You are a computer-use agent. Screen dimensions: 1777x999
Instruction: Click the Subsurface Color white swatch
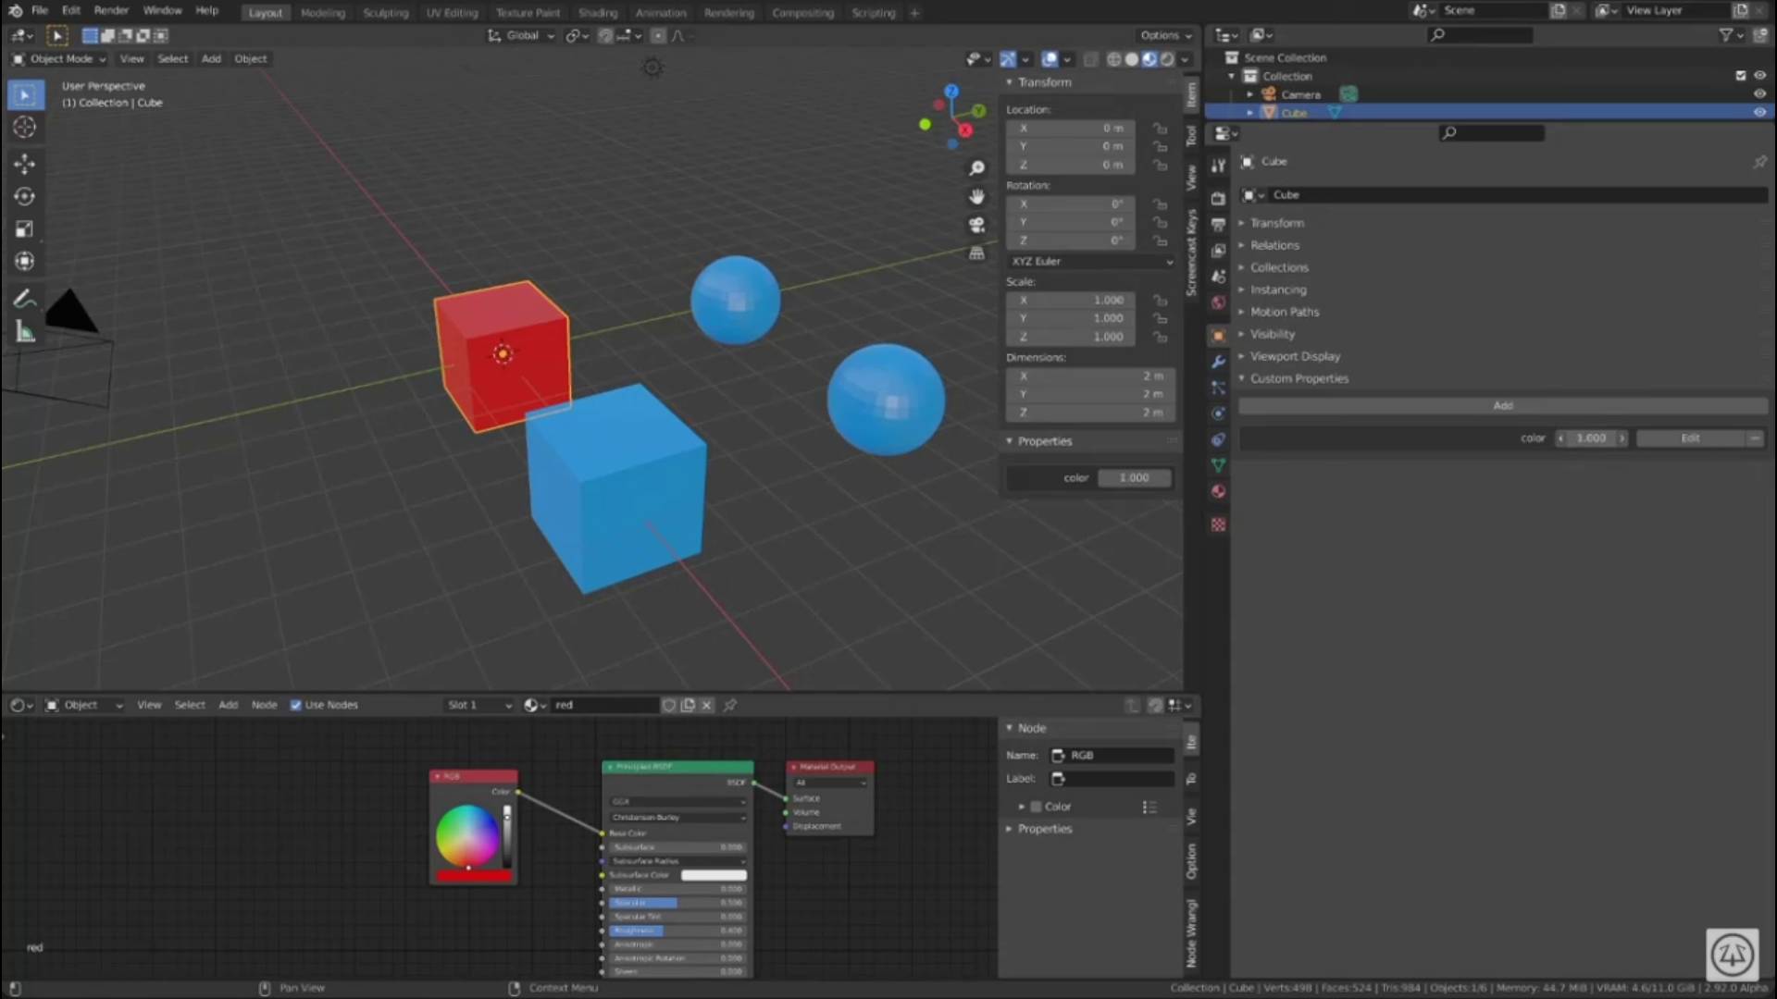pos(714,875)
